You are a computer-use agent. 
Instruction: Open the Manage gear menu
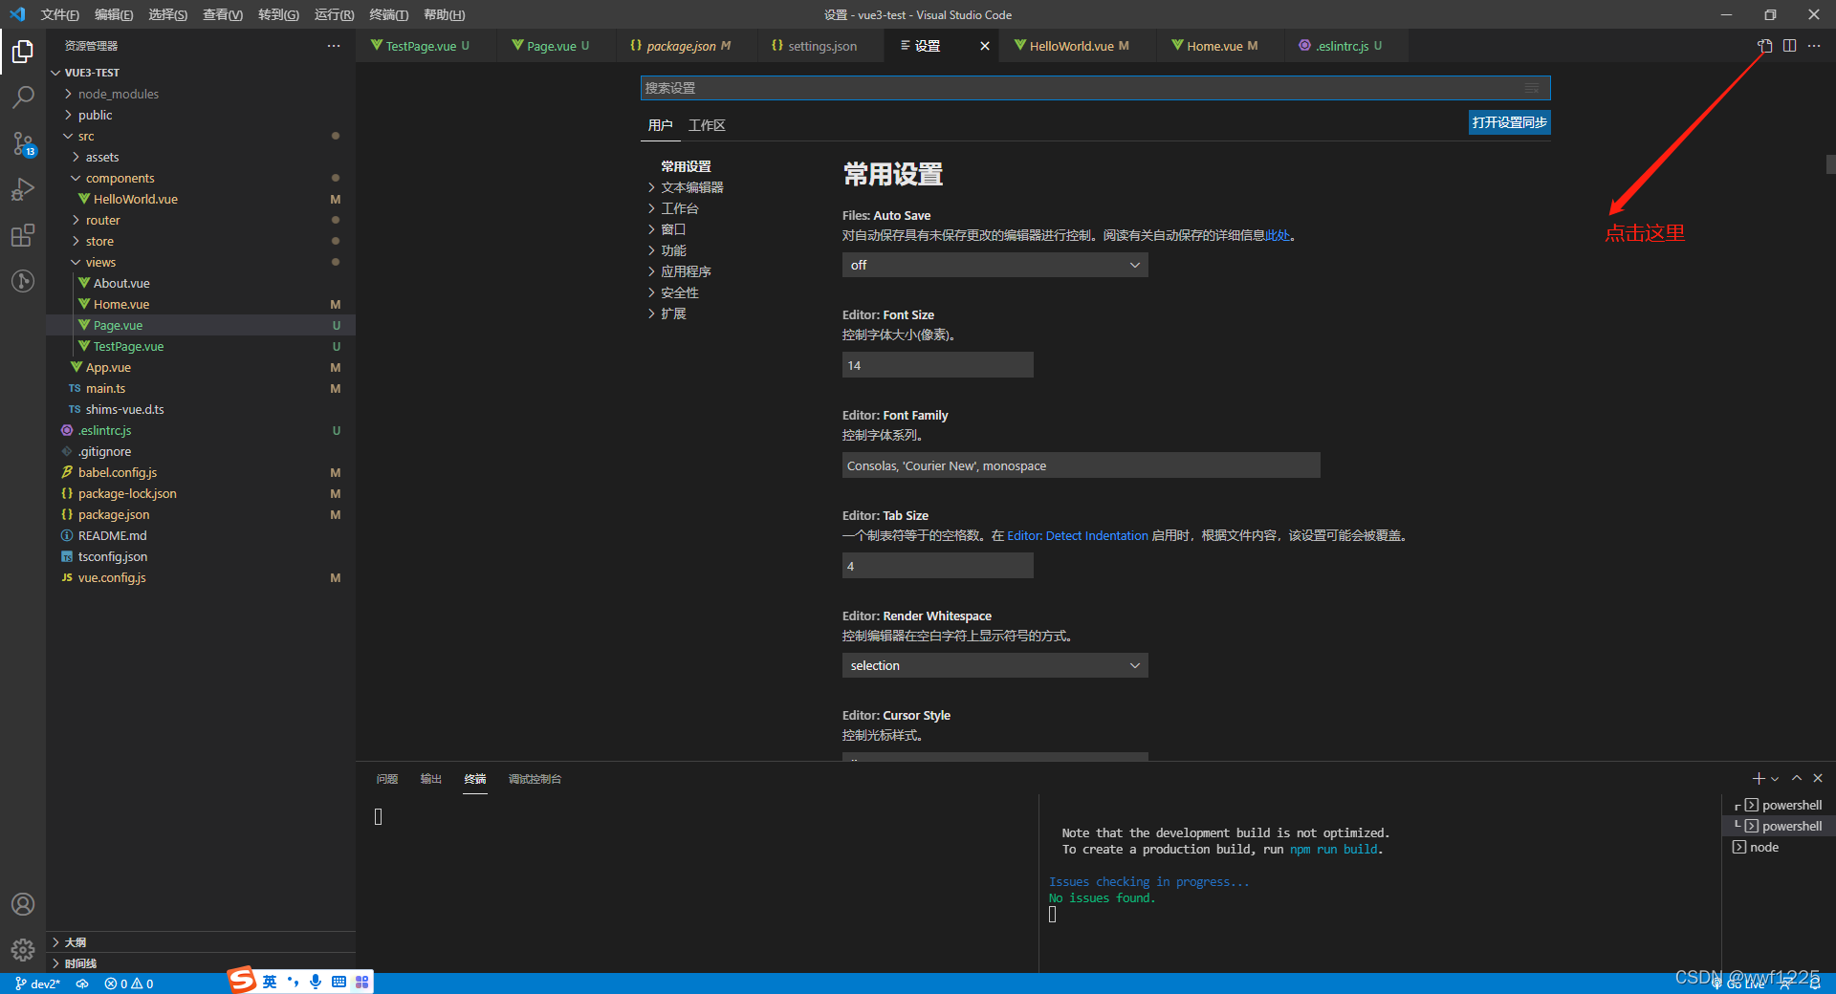pos(23,949)
